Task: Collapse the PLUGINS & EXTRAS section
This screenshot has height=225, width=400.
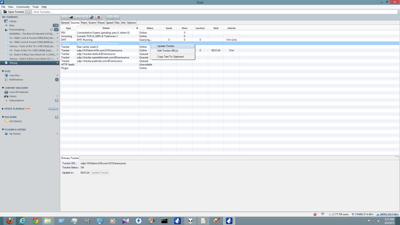Action: pyautogui.click(x=3, y=130)
